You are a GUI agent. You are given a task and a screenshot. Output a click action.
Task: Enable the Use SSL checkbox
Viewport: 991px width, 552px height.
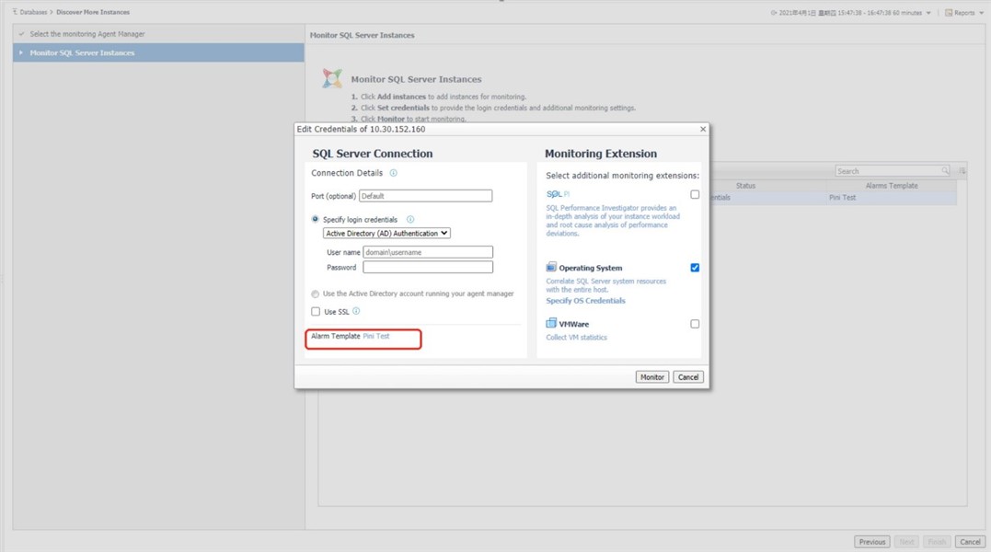click(x=316, y=311)
